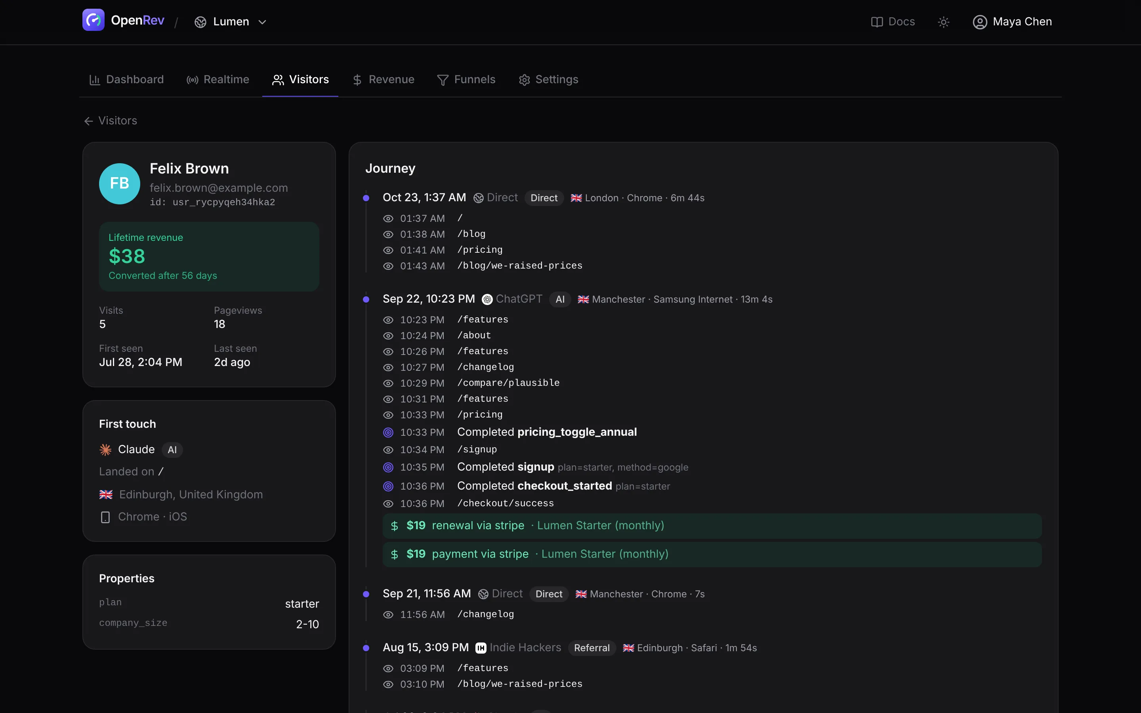Switch to the Dashboard tab
Image resolution: width=1141 pixels, height=713 pixels.
[x=126, y=80]
